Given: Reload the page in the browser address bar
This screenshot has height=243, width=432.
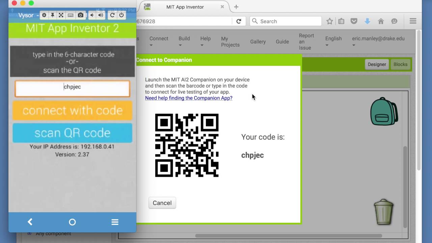Looking at the screenshot, I should pos(239,21).
